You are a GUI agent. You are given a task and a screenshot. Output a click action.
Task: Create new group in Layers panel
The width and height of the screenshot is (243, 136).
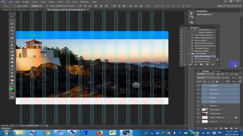226,128
